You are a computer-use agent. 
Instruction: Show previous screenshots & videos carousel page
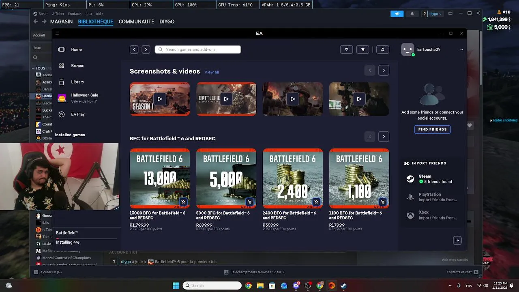(370, 70)
